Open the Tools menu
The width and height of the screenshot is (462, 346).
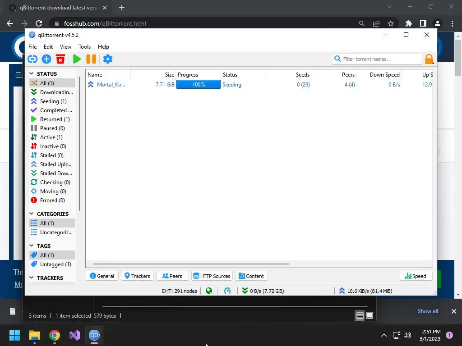(84, 47)
